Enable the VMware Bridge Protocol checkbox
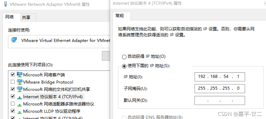The height and width of the screenshot is (119, 266). [x=13, y=82]
